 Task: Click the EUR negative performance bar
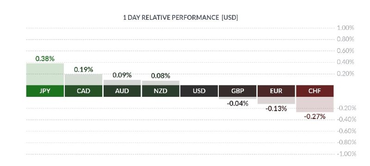(x=276, y=101)
